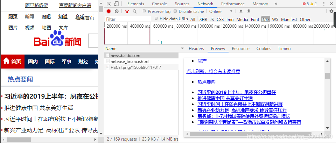This screenshot has height=143, width=336.
Task: Select 国内 in Baidu news navigation bar
Action: click(33, 62)
